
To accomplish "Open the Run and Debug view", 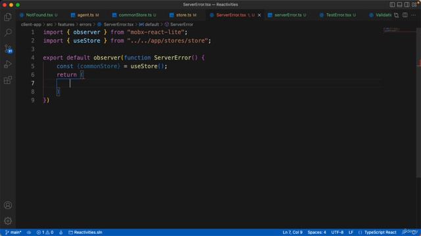I will (8, 64).
